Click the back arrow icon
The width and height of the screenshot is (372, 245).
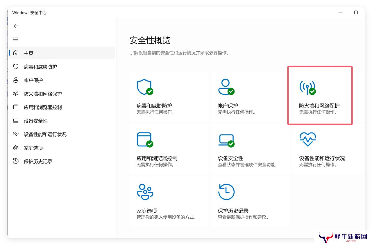coord(16,26)
